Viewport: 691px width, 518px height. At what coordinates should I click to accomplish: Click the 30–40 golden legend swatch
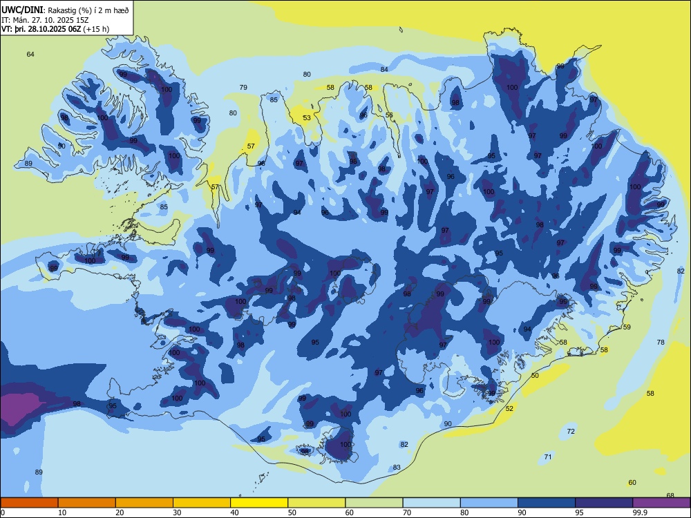tap(202, 503)
